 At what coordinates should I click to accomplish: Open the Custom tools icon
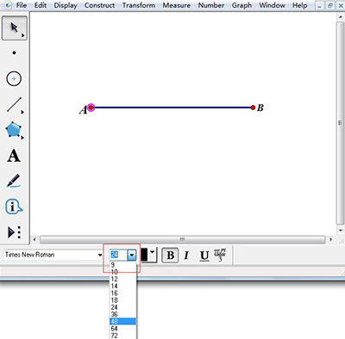(x=14, y=232)
